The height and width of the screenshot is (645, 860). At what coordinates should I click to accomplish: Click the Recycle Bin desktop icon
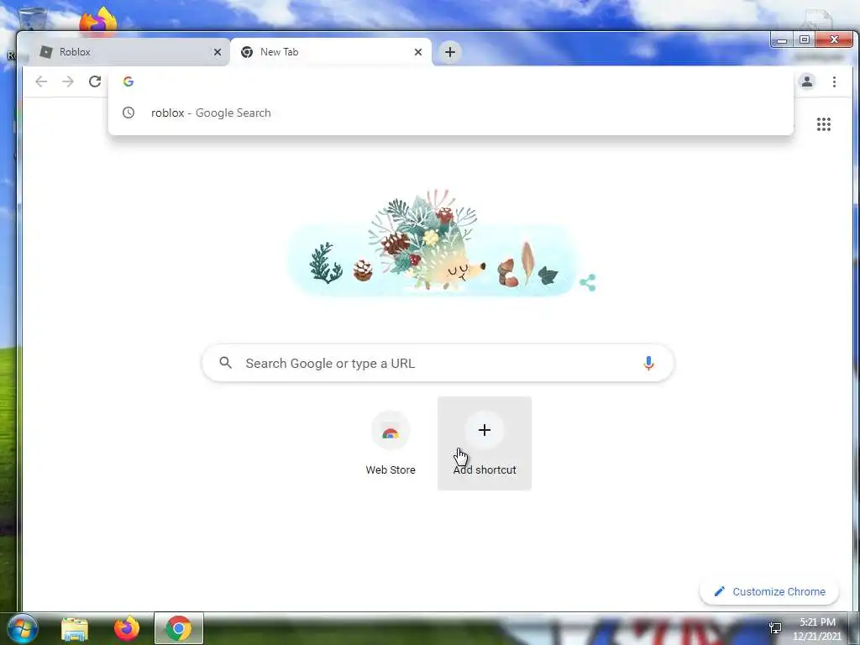pos(32,20)
